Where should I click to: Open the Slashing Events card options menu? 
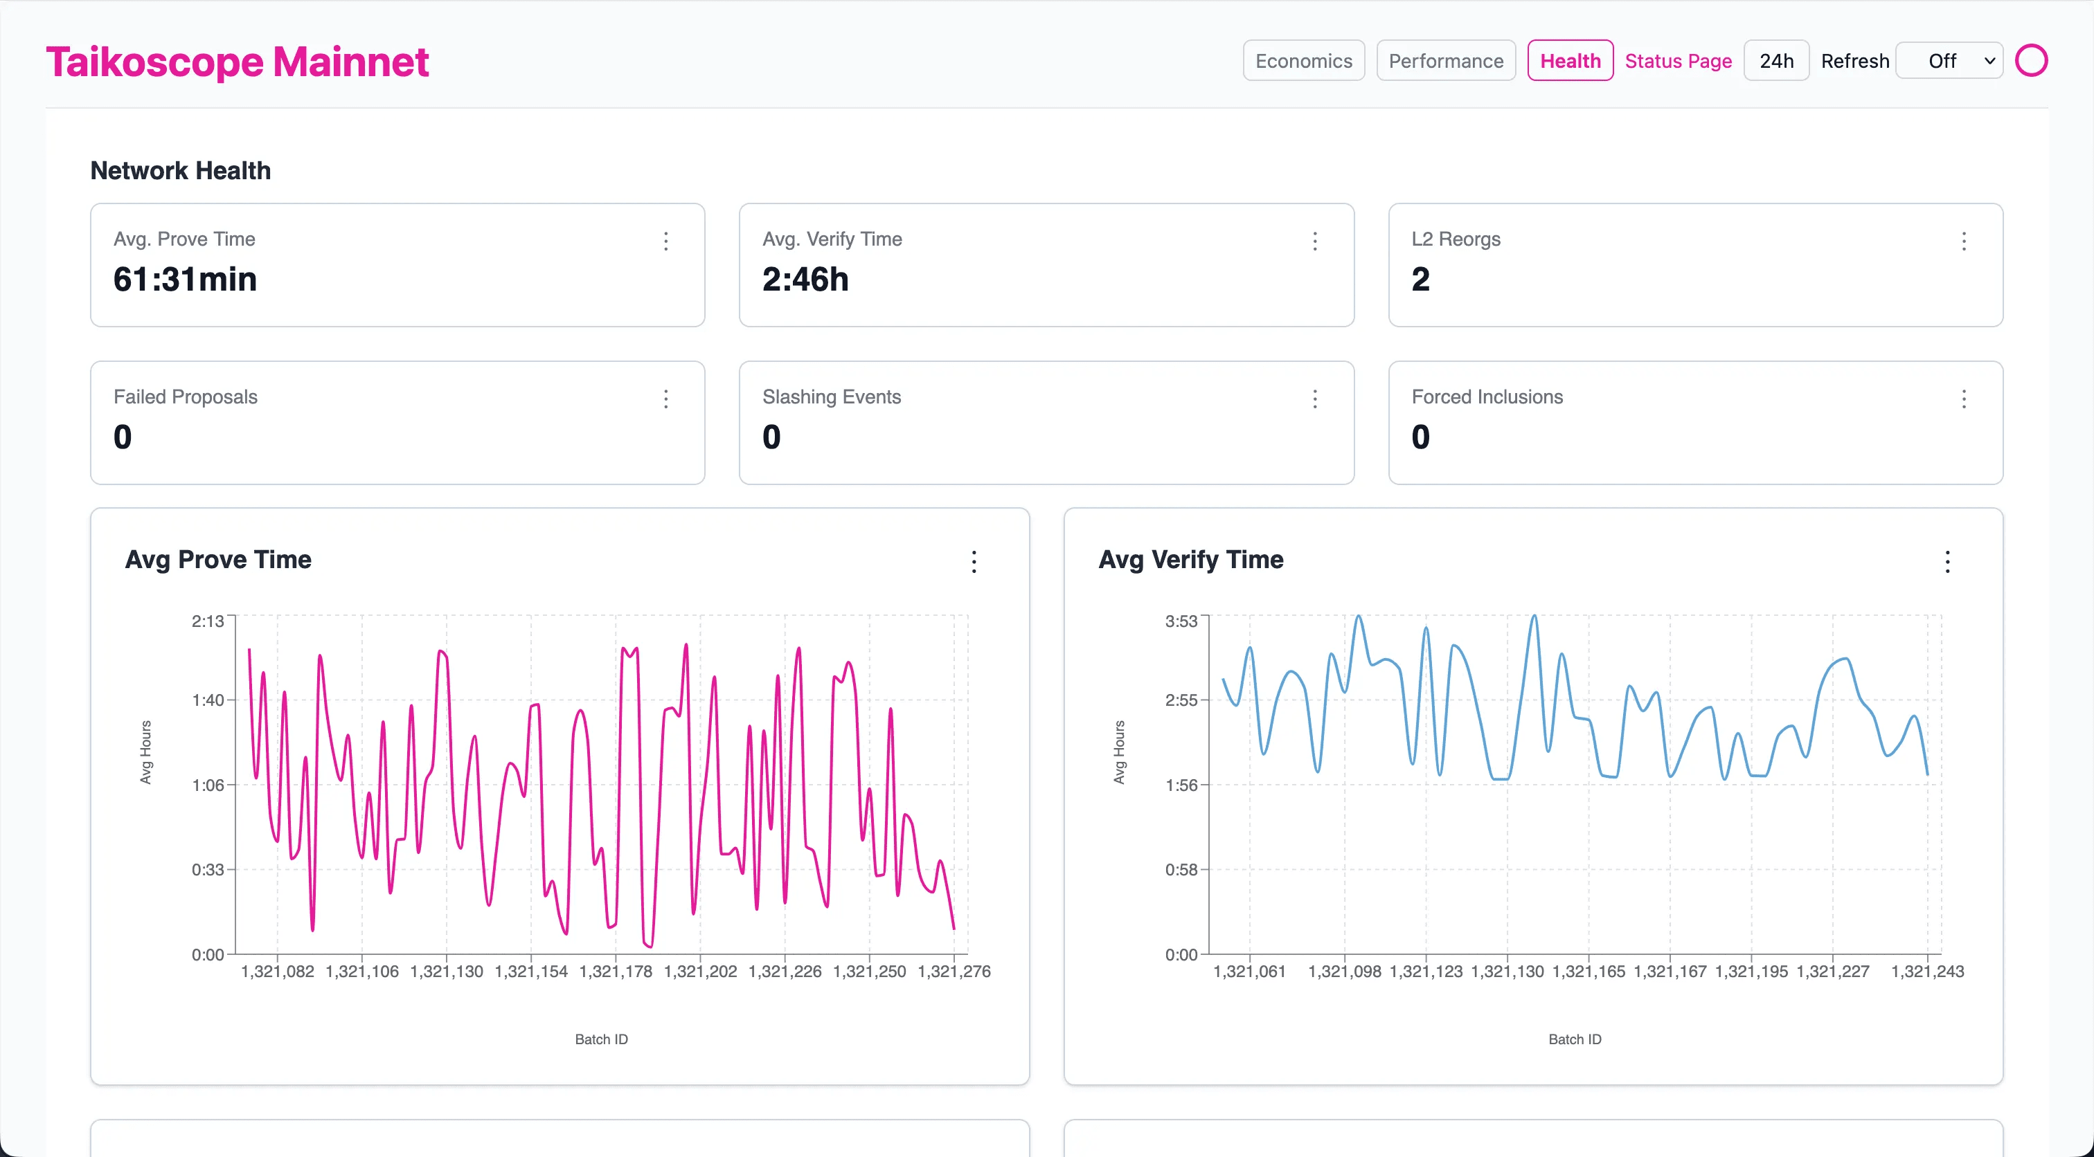pos(1314,399)
